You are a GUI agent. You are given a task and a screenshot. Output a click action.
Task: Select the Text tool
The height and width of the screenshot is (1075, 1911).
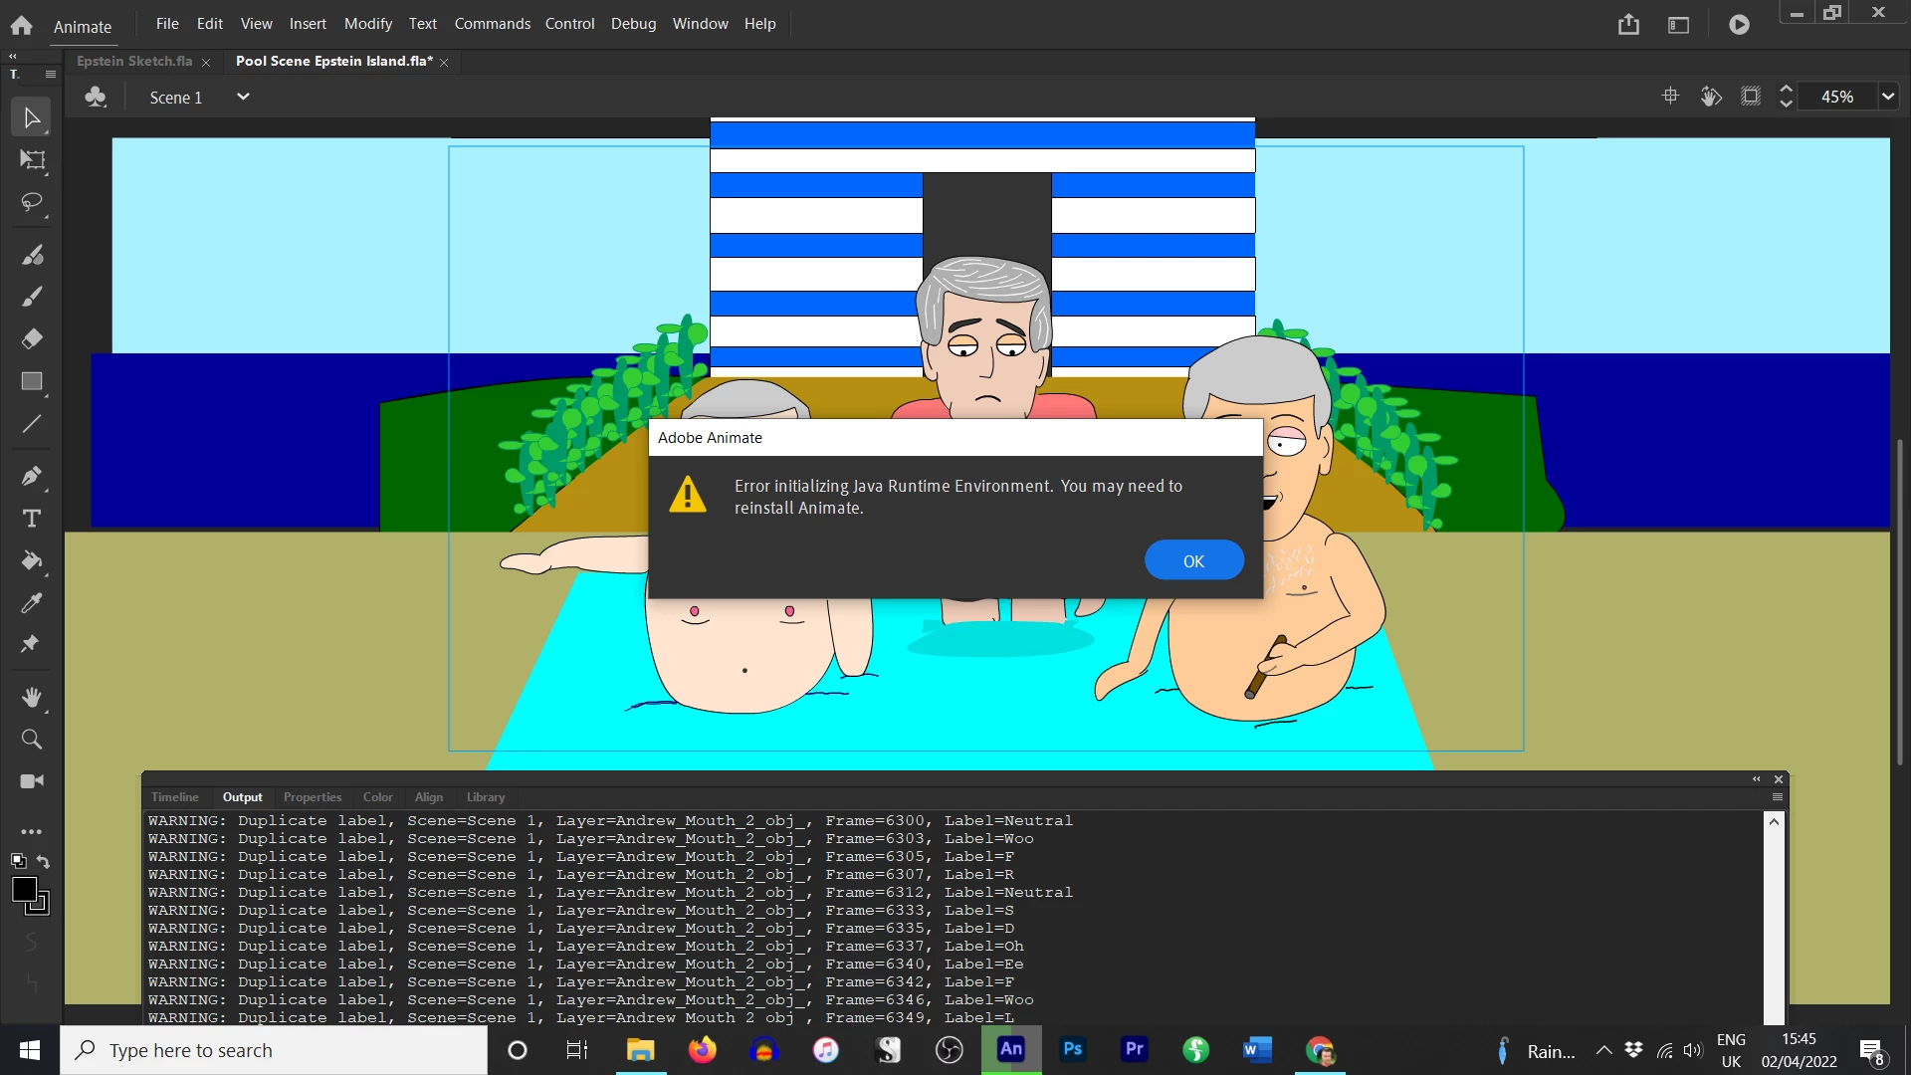(32, 519)
